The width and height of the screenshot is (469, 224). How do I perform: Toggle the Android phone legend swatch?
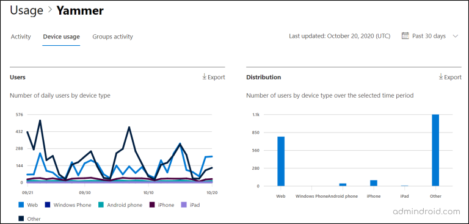point(101,205)
